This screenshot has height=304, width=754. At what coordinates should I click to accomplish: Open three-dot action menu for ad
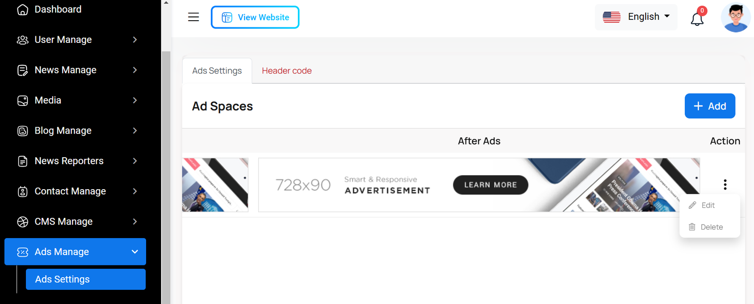tap(725, 184)
